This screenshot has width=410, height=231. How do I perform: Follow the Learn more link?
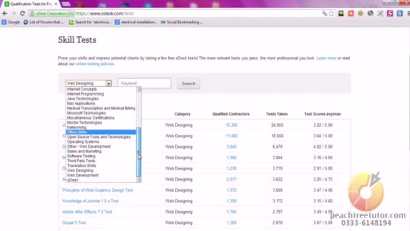(x=326, y=58)
